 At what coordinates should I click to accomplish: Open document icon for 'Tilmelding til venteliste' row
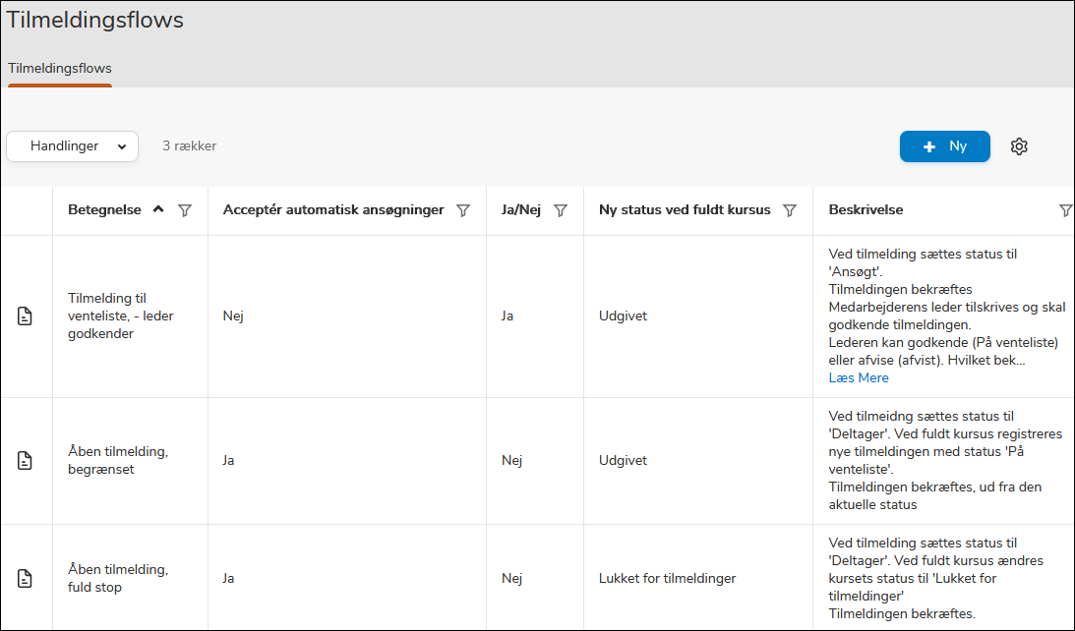point(26,316)
